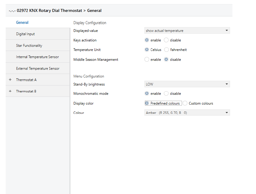This screenshot has height=194, width=256.
Task: Expand Thermostat B with plus icon
Action: (x=10, y=91)
